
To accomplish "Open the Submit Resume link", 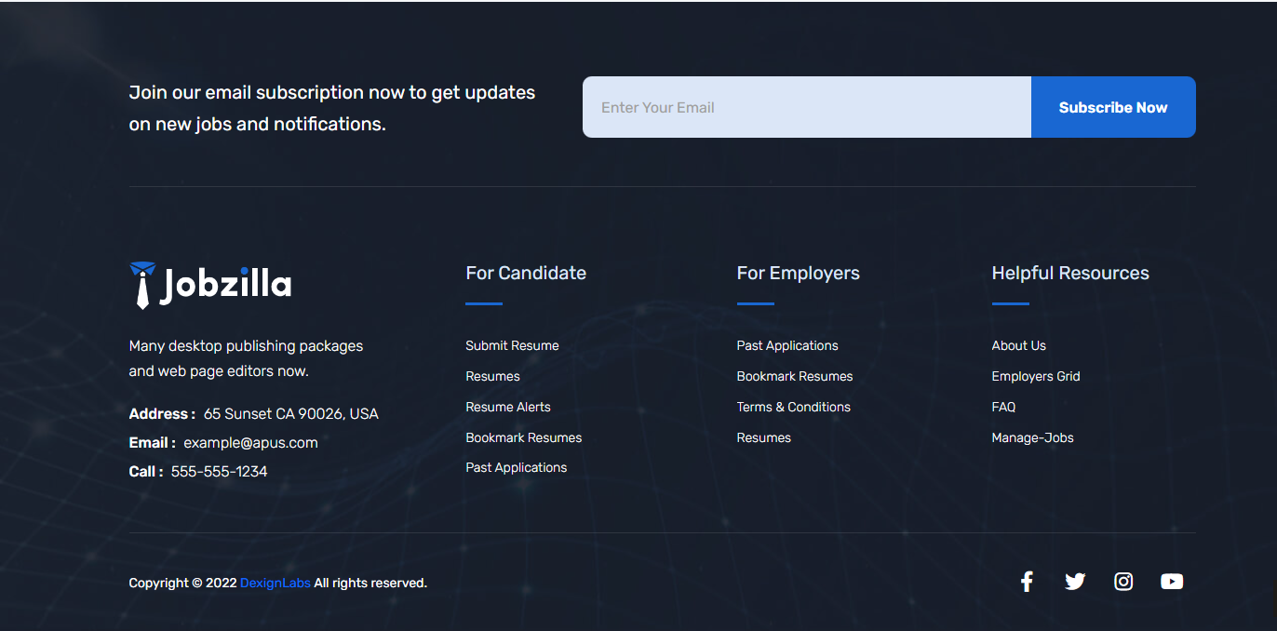I will 512,345.
